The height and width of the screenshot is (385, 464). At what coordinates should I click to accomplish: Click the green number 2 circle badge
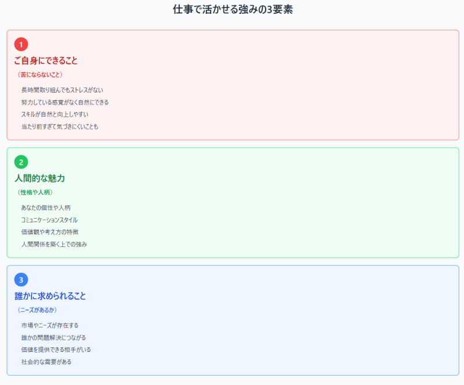21,162
